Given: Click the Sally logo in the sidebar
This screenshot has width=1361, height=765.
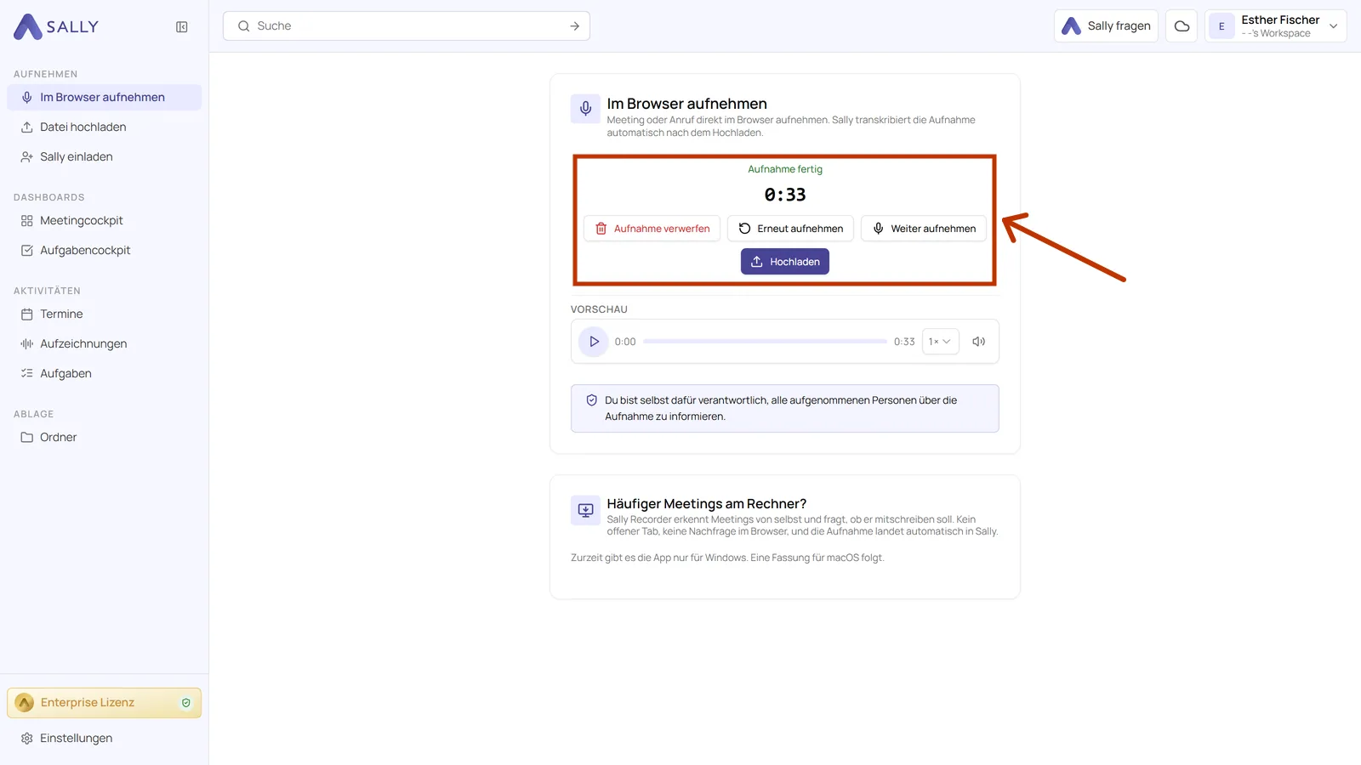Looking at the screenshot, I should 56,27.
